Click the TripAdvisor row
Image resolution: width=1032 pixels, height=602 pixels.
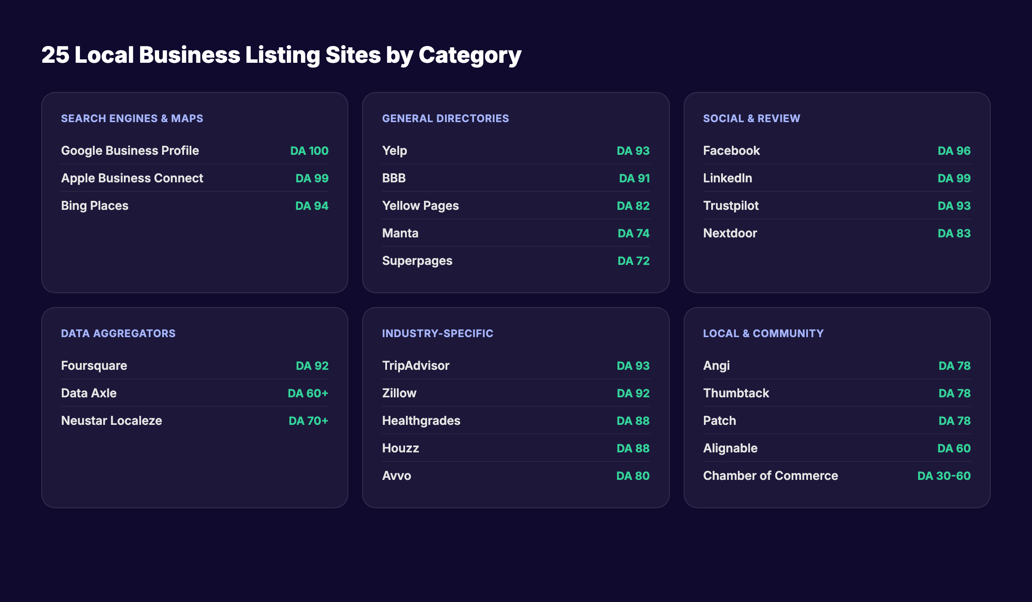point(415,365)
